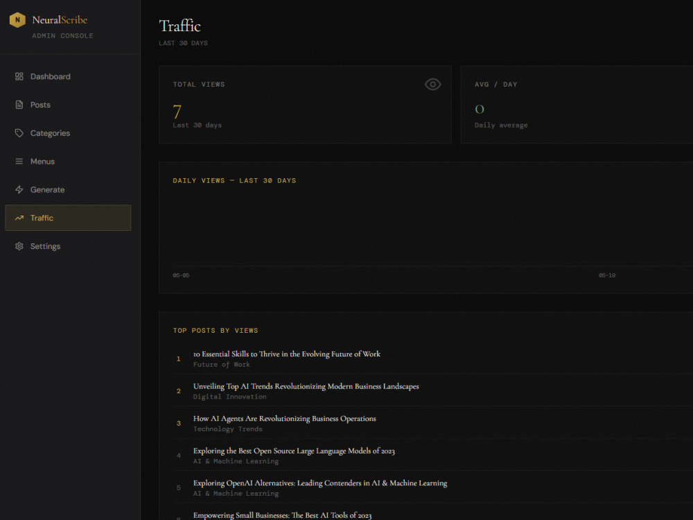Click the Settings gear icon
The height and width of the screenshot is (520, 693).
[x=19, y=246]
